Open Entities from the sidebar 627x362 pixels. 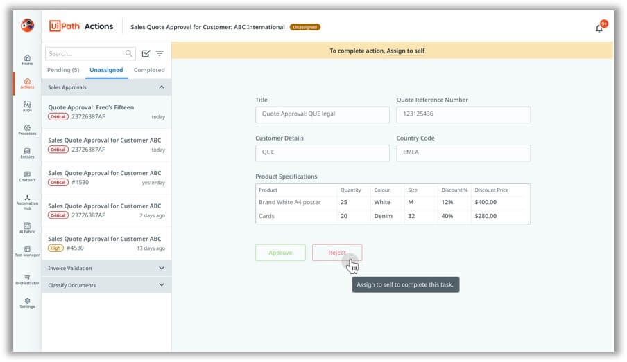27,153
